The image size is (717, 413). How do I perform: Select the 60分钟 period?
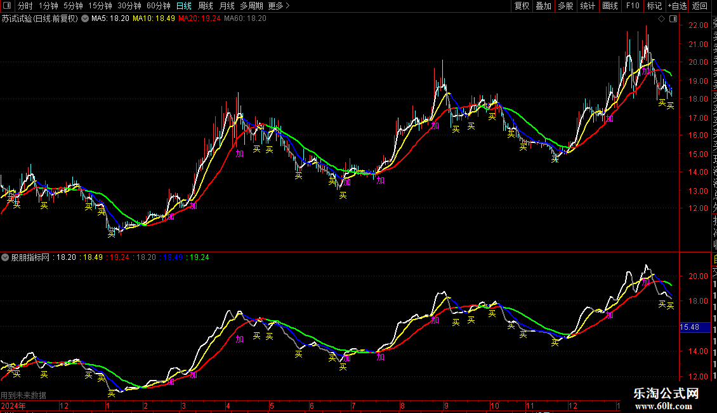[159, 6]
